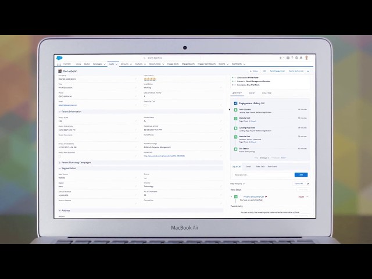Edit the Lead Status field pencil

[221, 88]
